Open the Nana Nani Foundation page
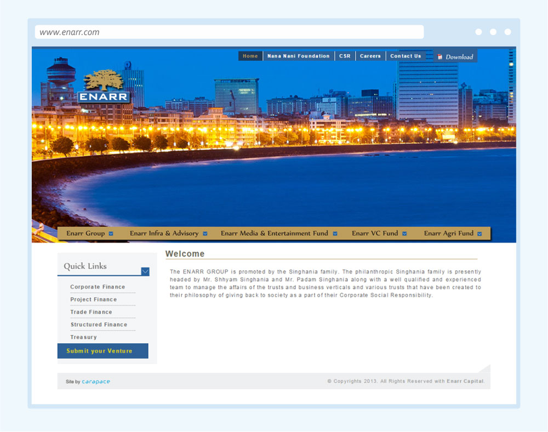 [x=299, y=56]
